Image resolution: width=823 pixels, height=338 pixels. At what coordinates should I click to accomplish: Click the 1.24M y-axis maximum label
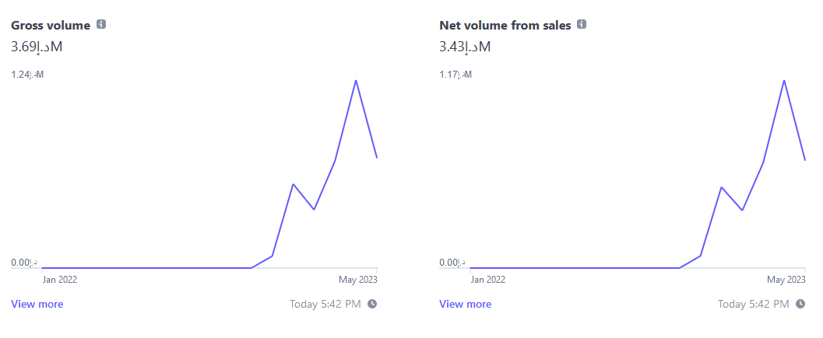[x=27, y=75]
